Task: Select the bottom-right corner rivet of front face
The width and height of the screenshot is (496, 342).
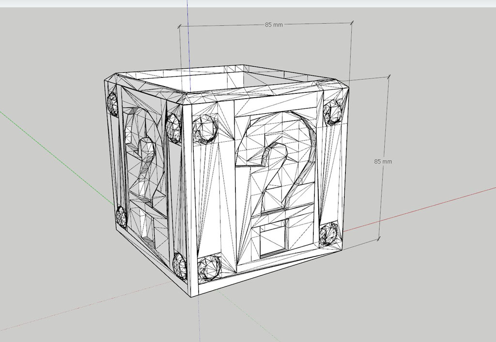Action: pyautogui.click(x=331, y=233)
